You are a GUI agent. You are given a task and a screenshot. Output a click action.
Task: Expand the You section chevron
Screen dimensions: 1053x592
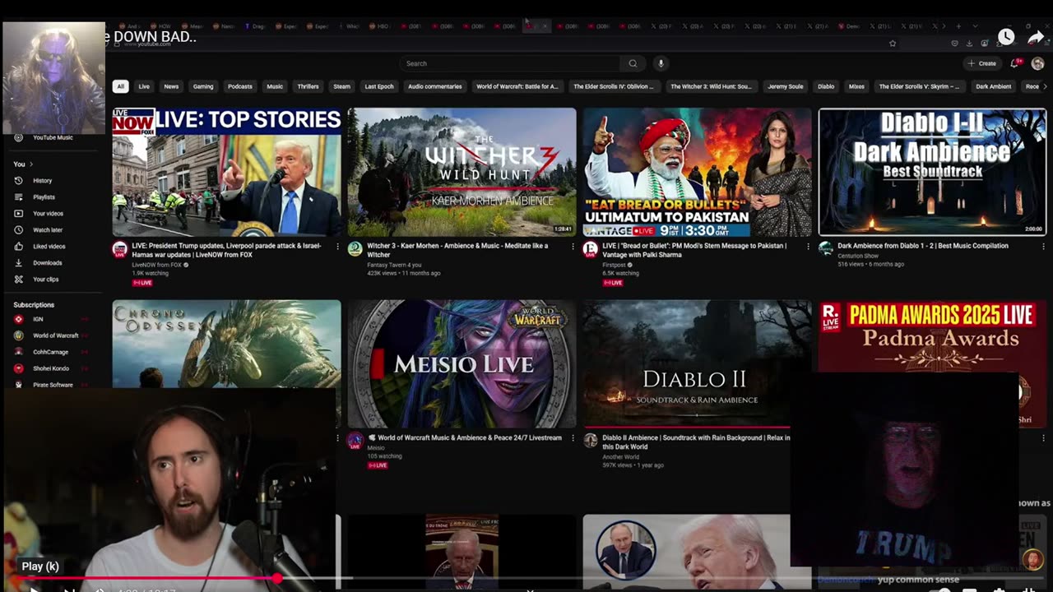click(x=32, y=164)
